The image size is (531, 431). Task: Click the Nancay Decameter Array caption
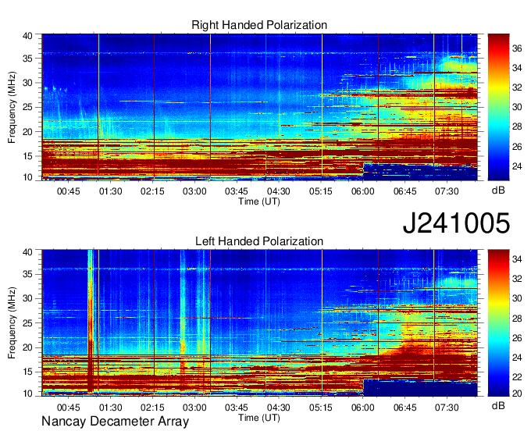(115, 422)
